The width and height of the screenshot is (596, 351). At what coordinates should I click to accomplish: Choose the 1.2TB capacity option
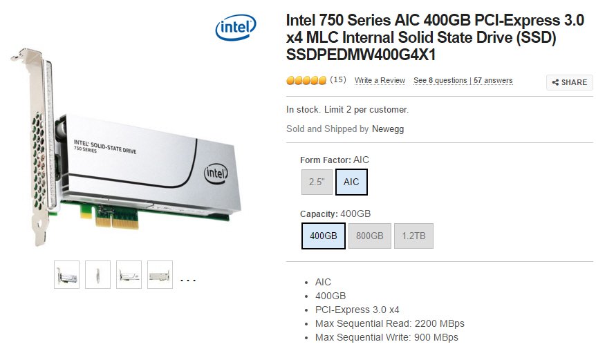pyautogui.click(x=413, y=236)
